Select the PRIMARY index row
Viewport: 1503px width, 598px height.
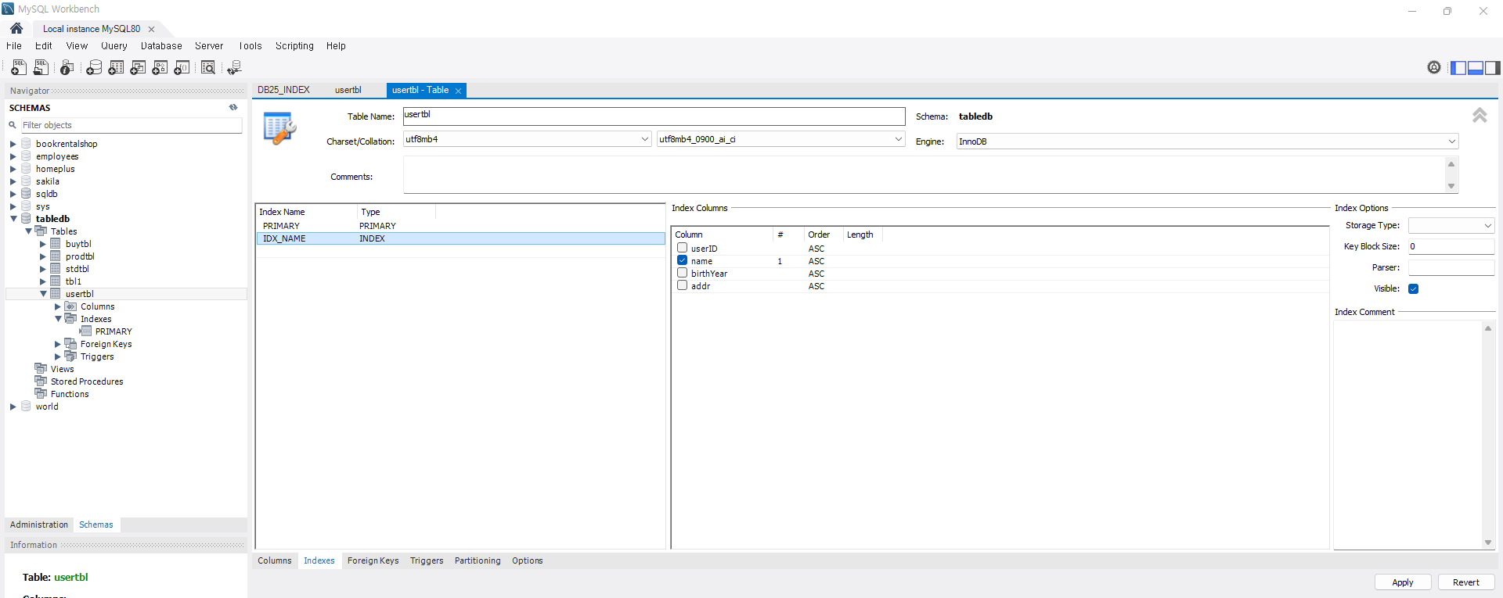pyautogui.click(x=461, y=226)
